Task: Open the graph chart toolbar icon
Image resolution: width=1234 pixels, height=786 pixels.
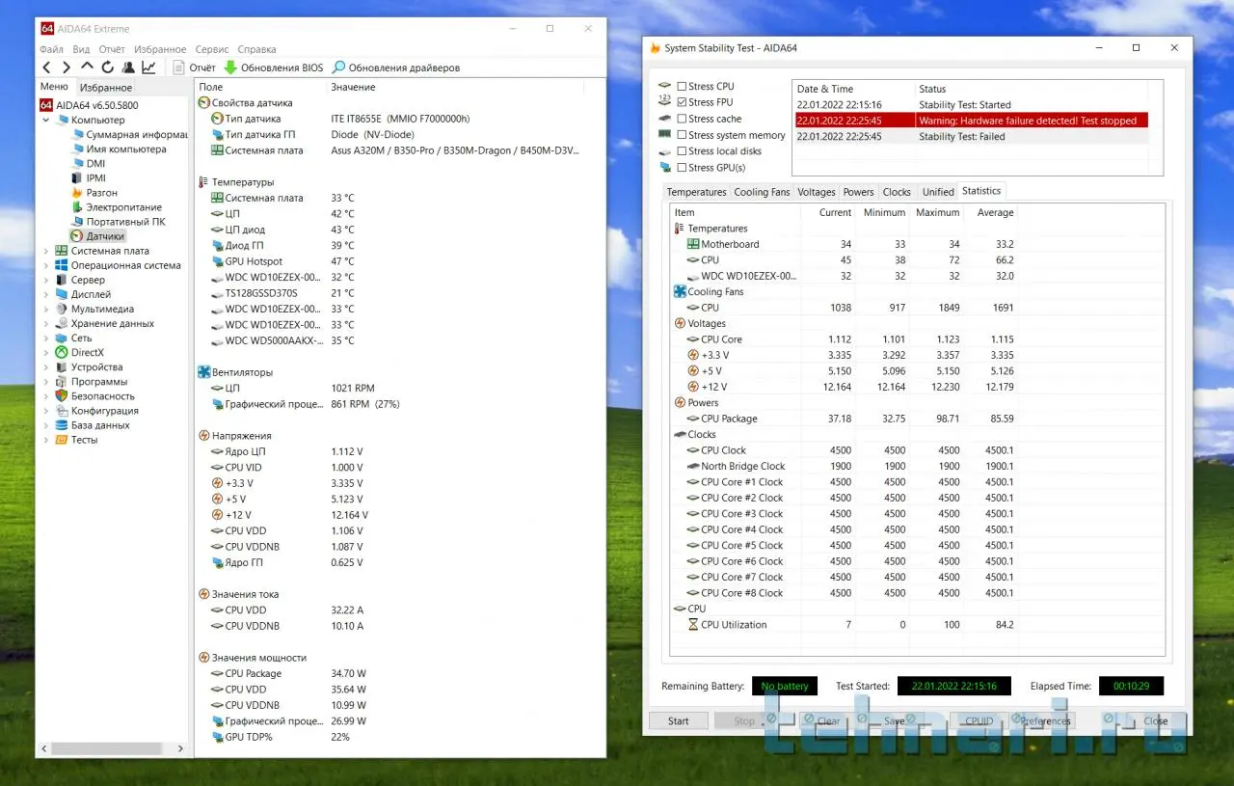Action: [x=148, y=68]
